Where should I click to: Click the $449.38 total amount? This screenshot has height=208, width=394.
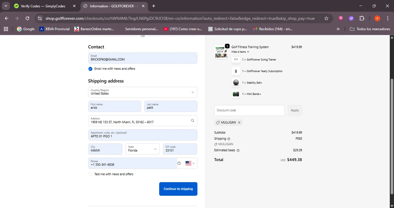(294, 160)
